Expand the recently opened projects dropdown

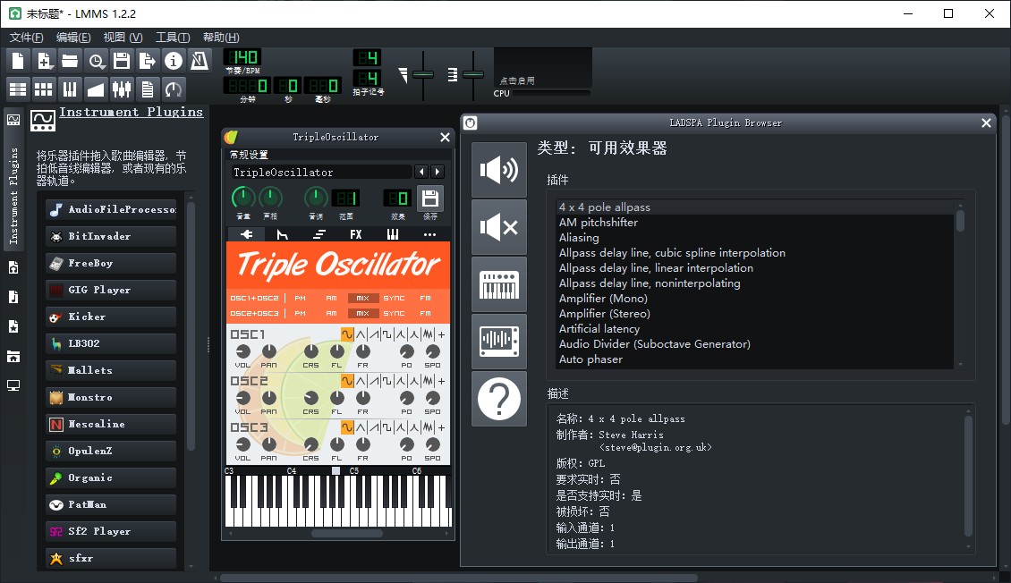[96, 61]
